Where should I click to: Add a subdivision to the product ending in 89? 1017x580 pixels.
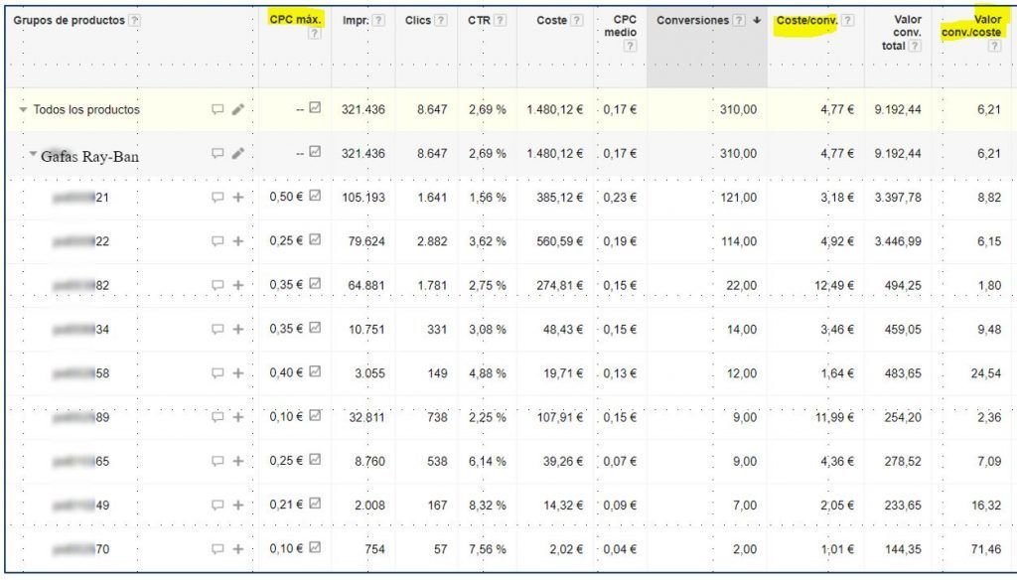(x=238, y=417)
